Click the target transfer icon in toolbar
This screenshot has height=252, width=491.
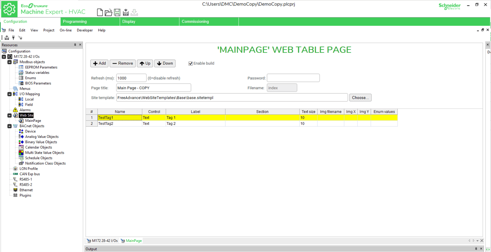20,37
